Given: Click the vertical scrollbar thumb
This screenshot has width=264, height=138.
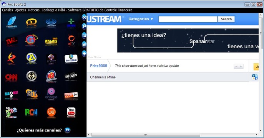Looking at the screenshot, I should point(261,33).
